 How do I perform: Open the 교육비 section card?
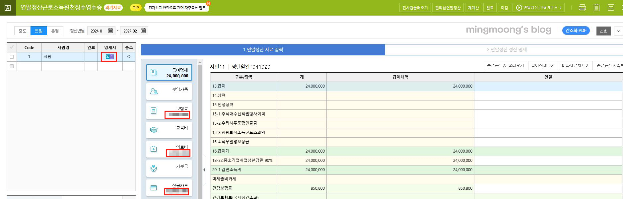[169, 130]
